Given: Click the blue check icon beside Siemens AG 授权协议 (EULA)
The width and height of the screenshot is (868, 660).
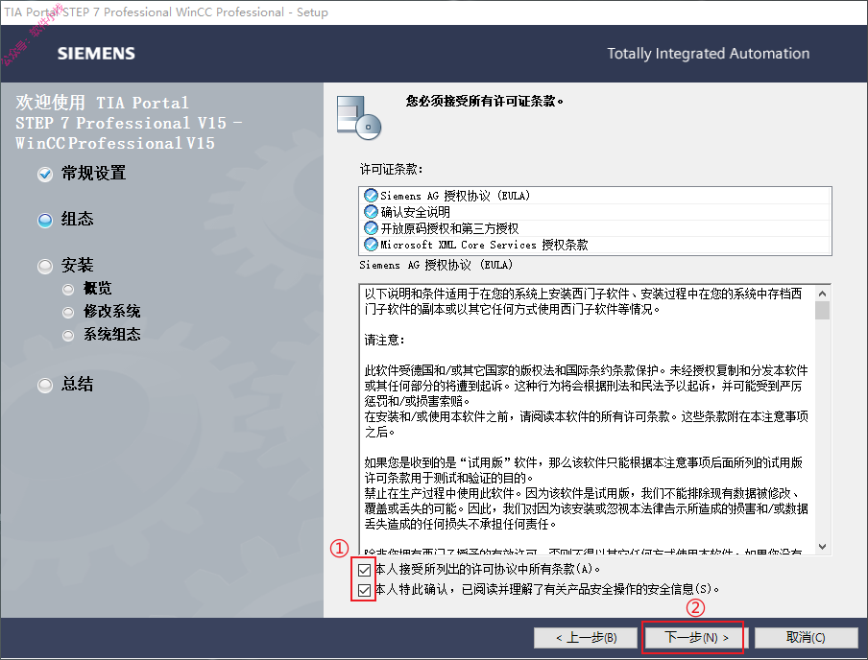Looking at the screenshot, I should coord(371,196).
